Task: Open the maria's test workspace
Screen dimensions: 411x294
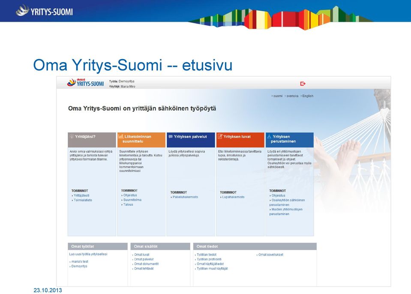Action: [79, 261]
